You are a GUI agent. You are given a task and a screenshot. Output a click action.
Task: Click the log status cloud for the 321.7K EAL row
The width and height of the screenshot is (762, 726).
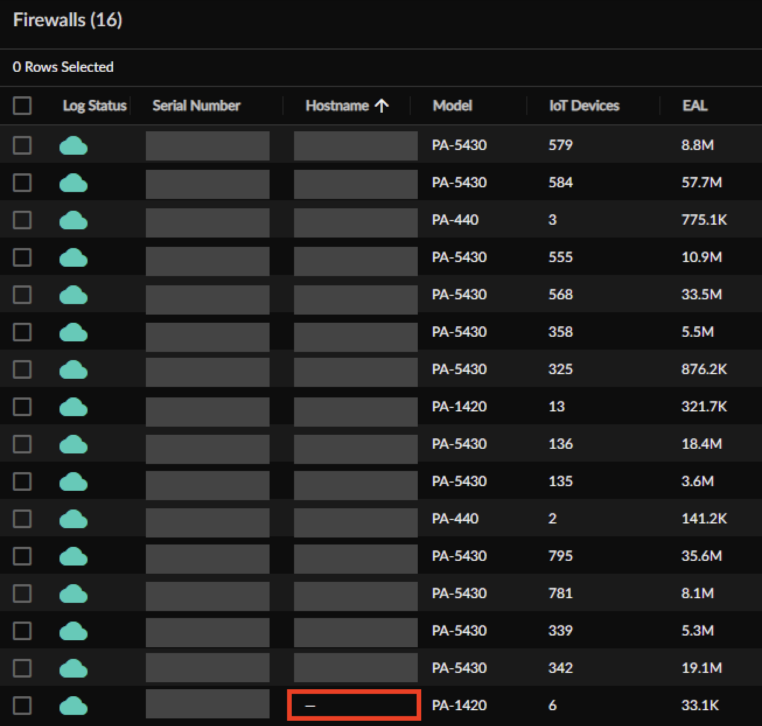click(74, 407)
